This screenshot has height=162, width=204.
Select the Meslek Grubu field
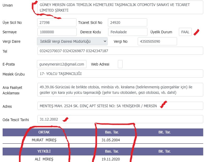120,74
